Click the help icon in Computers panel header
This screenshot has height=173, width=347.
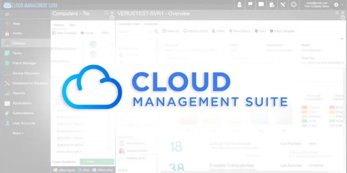coord(112,18)
